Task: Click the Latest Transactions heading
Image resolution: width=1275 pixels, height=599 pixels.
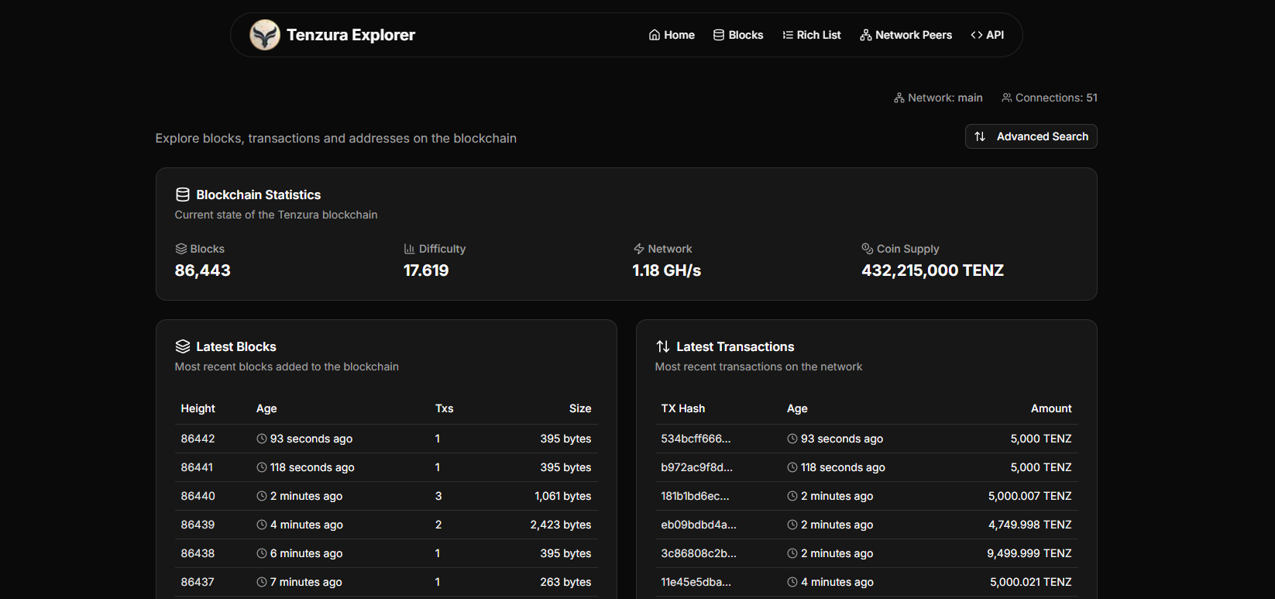Action: pyautogui.click(x=735, y=346)
